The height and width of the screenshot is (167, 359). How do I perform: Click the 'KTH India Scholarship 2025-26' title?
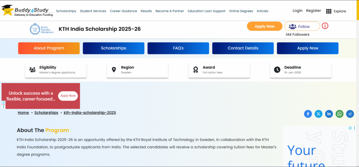point(100,29)
